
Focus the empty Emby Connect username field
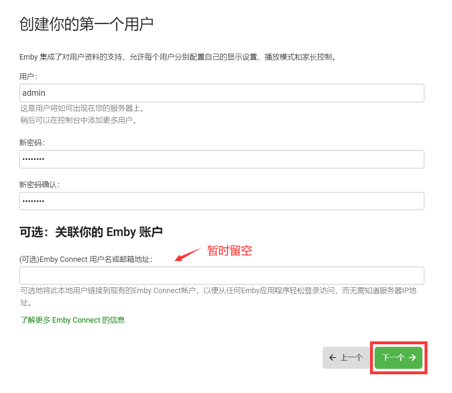[221, 276]
